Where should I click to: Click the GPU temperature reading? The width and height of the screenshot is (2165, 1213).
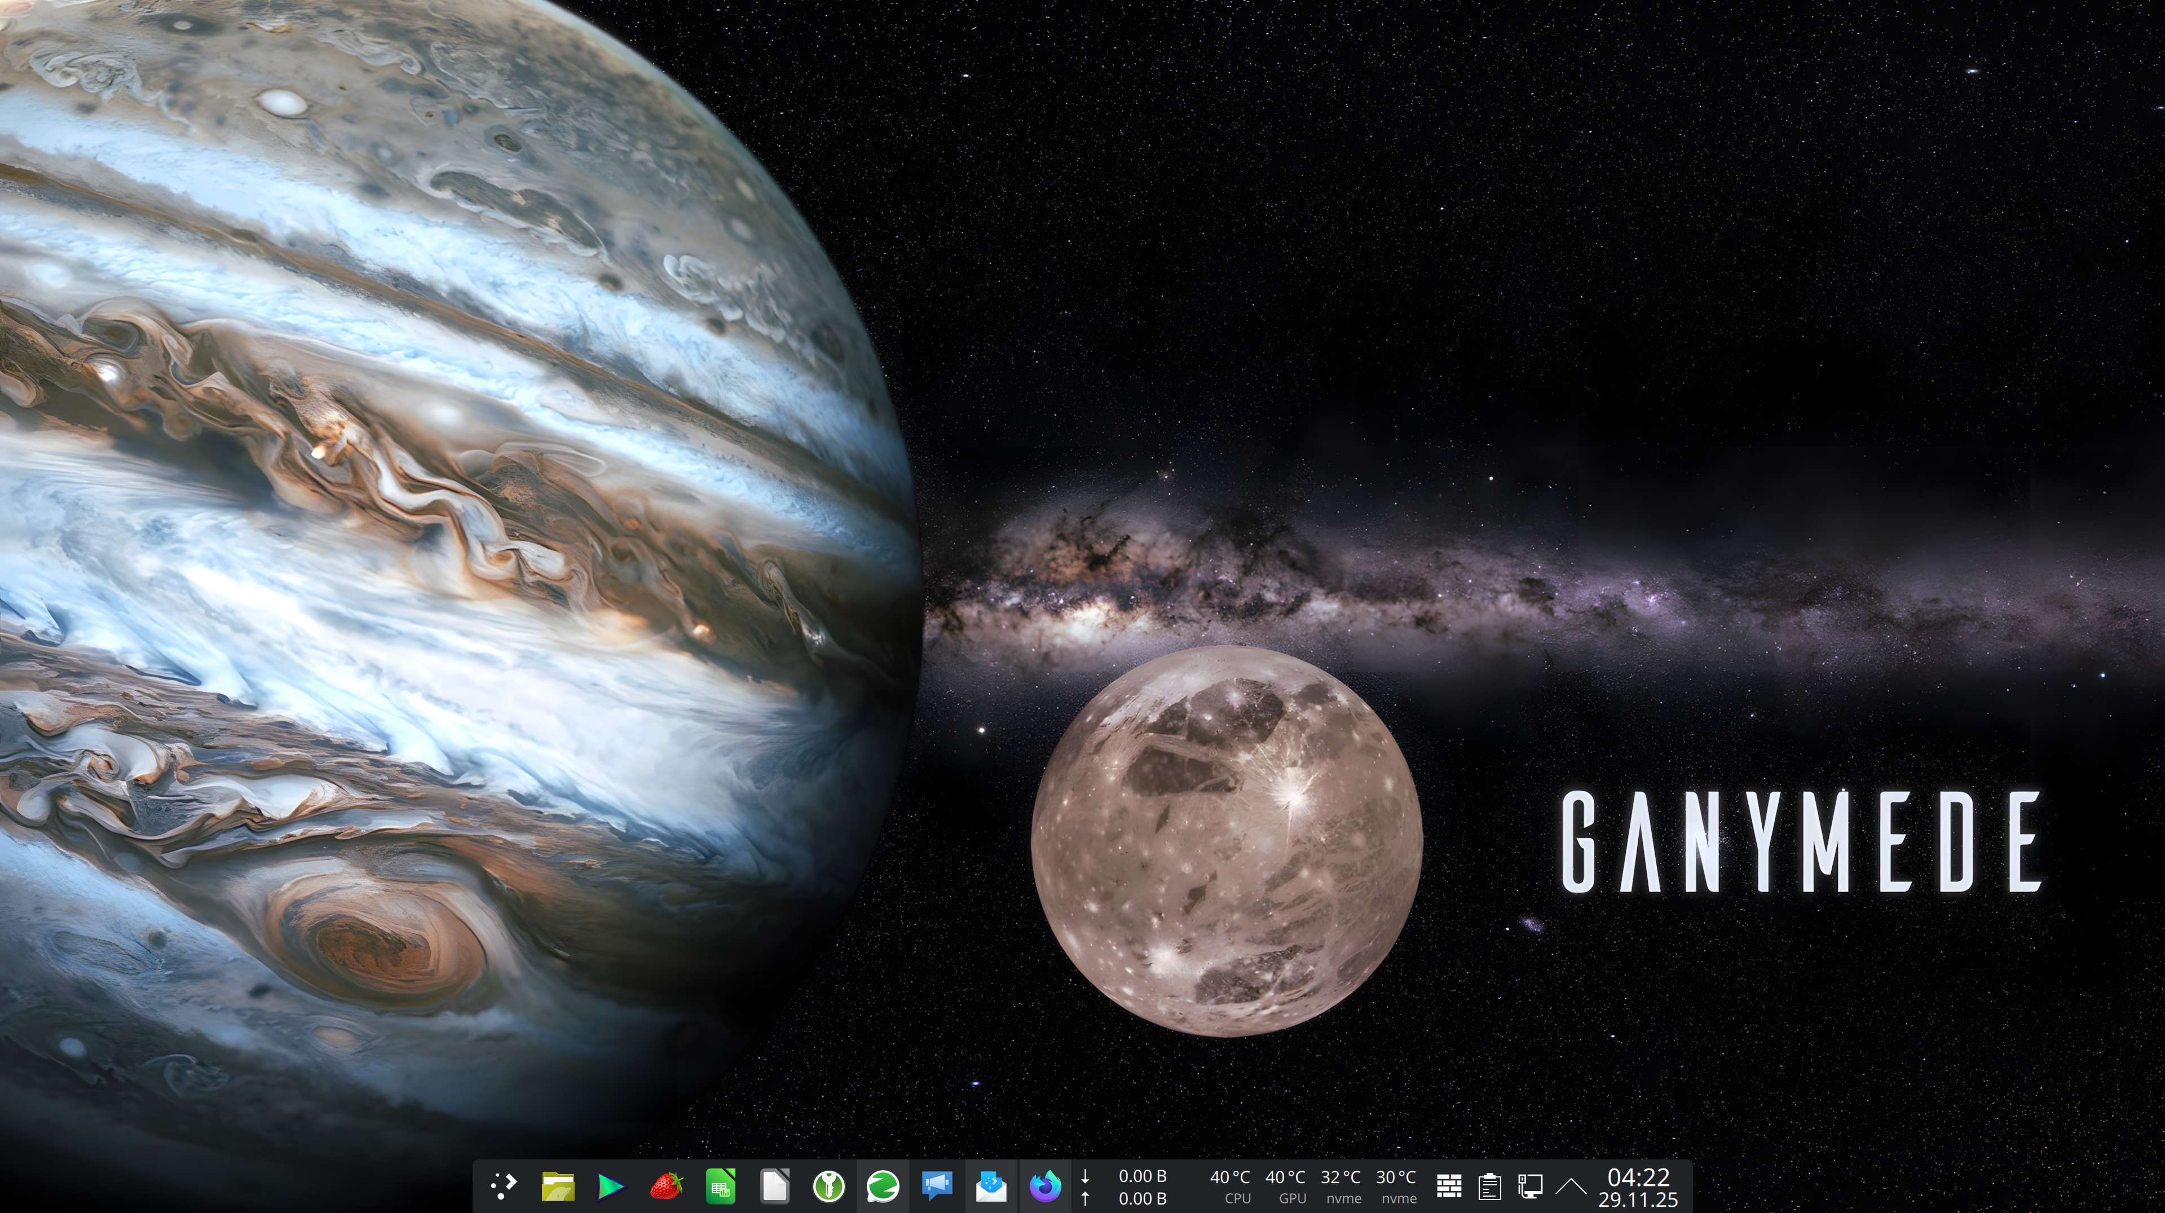pos(1286,1187)
